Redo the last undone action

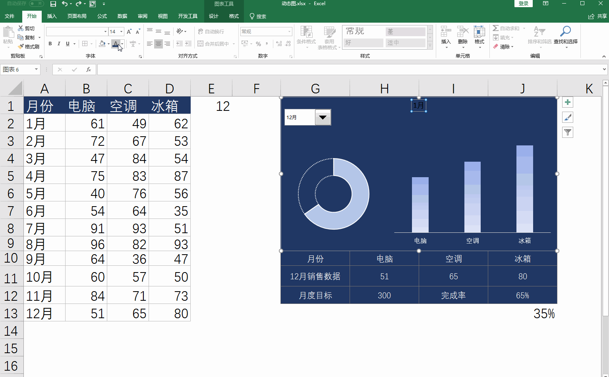pos(79,4)
